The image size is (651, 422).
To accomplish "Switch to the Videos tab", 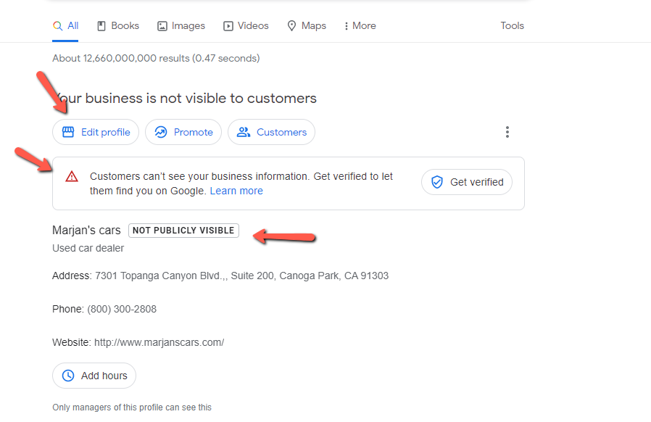I will point(246,26).
